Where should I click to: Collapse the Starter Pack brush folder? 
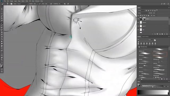pyautogui.click(x=138, y=47)
